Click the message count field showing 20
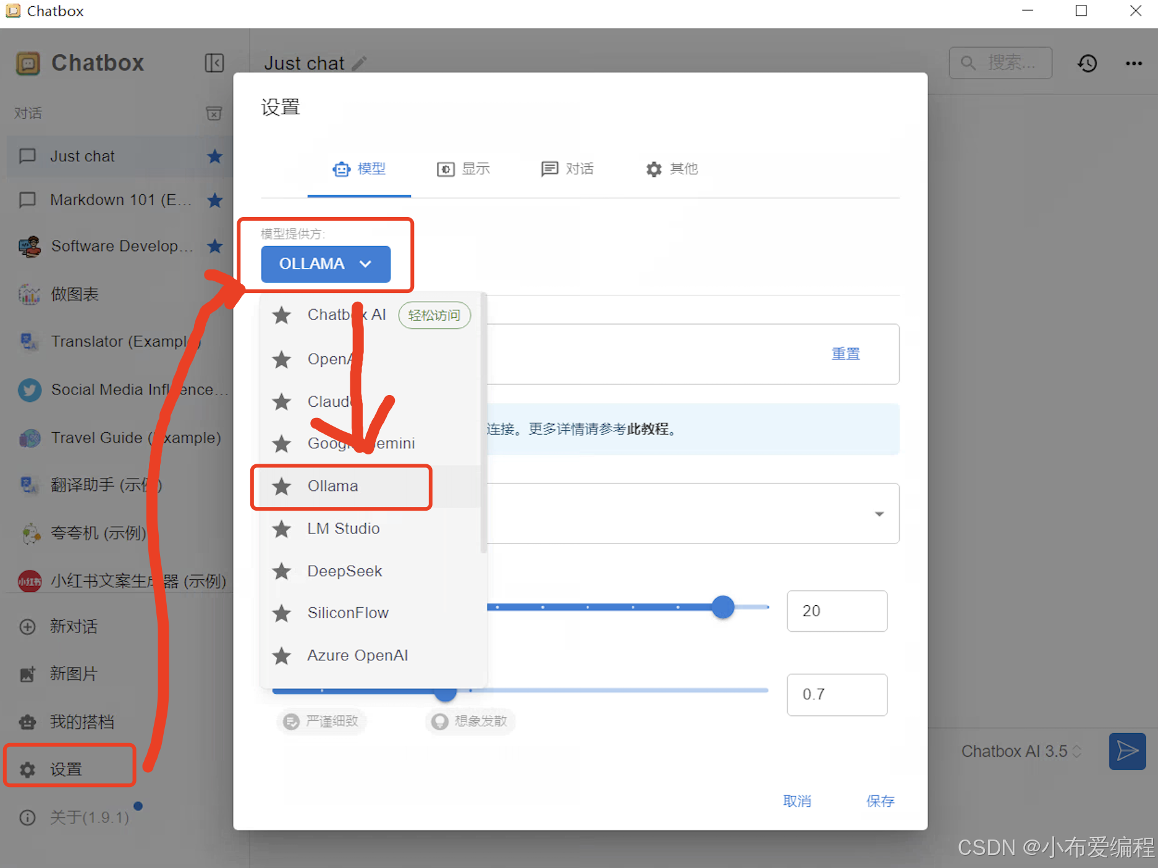Screen dimensions: 1158x868 point(837,611)
